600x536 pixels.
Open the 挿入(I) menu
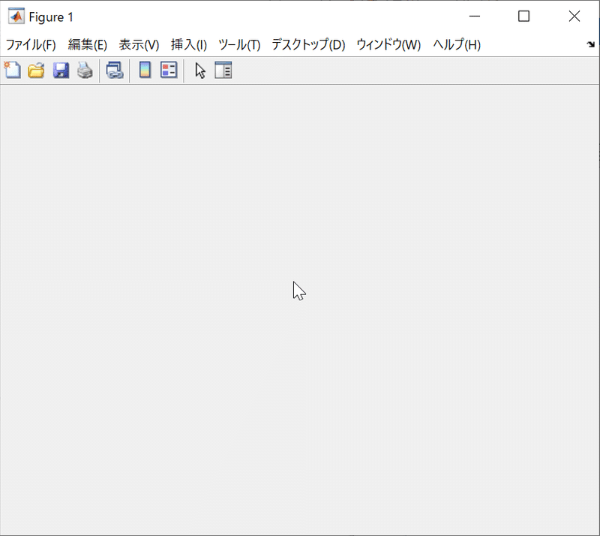189,45
